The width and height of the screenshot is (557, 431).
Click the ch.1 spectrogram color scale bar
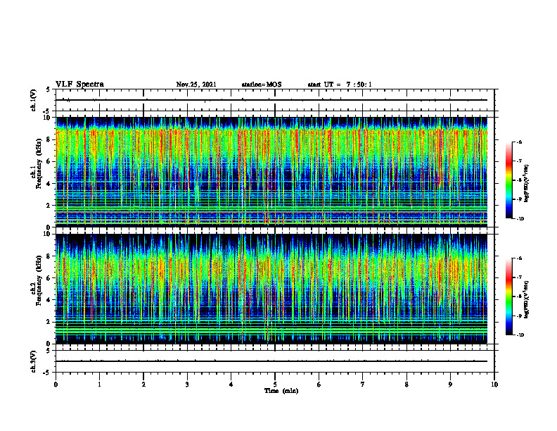point(508,180)
